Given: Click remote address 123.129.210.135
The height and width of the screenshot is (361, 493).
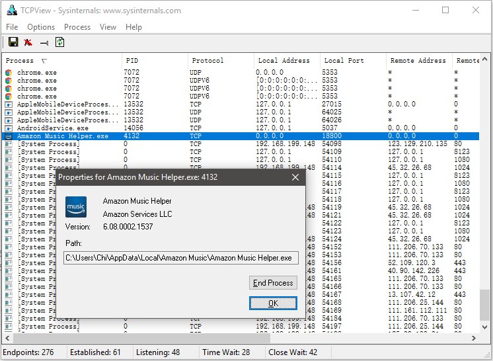Looking at the screenshot, I should click(x=418, y=144).
